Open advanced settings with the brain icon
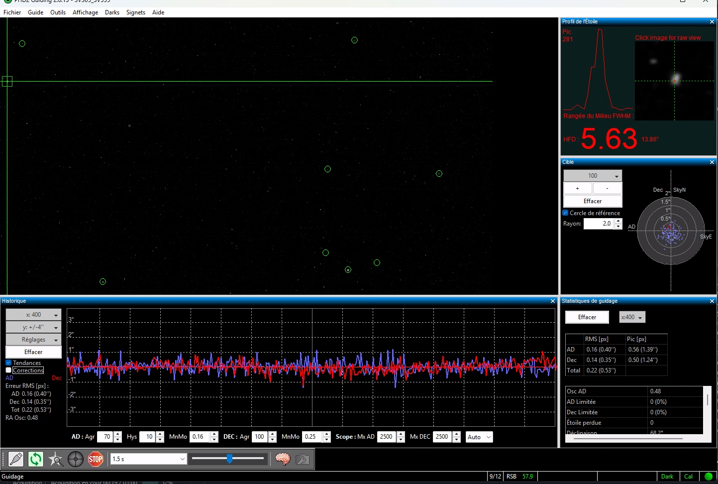718x484 pixels. (283, 459)
